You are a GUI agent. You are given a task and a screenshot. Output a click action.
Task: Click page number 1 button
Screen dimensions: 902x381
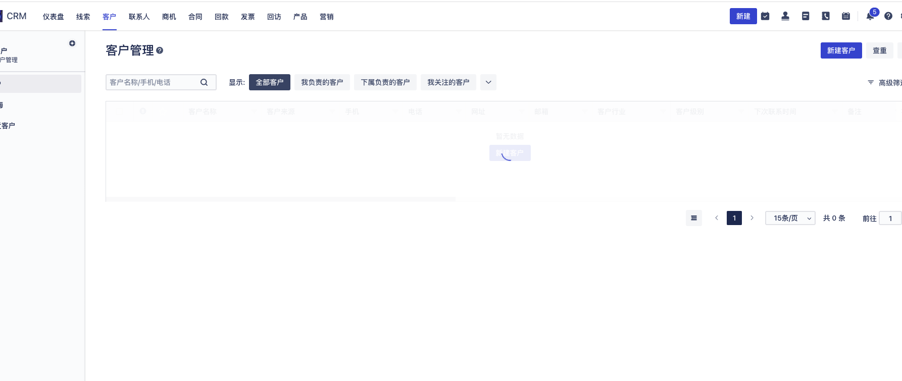[x=734, y=218]
